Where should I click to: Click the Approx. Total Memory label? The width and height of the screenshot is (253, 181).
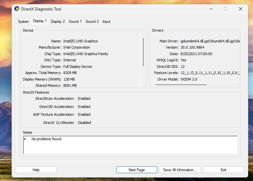click(43, 73)
